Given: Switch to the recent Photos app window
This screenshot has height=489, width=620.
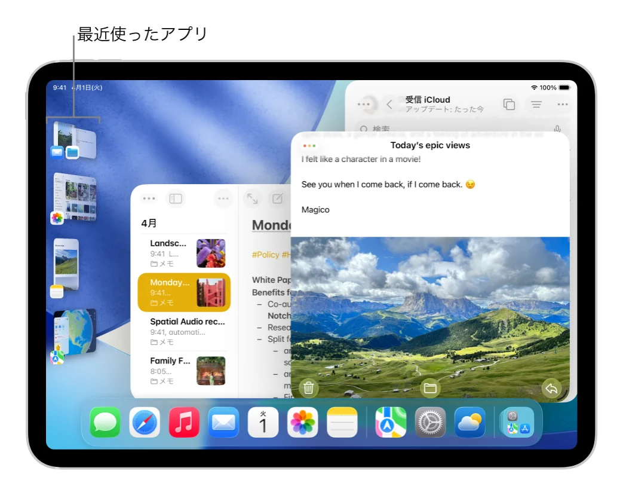Looking at the screenshot, I should (x=75, y=197).
